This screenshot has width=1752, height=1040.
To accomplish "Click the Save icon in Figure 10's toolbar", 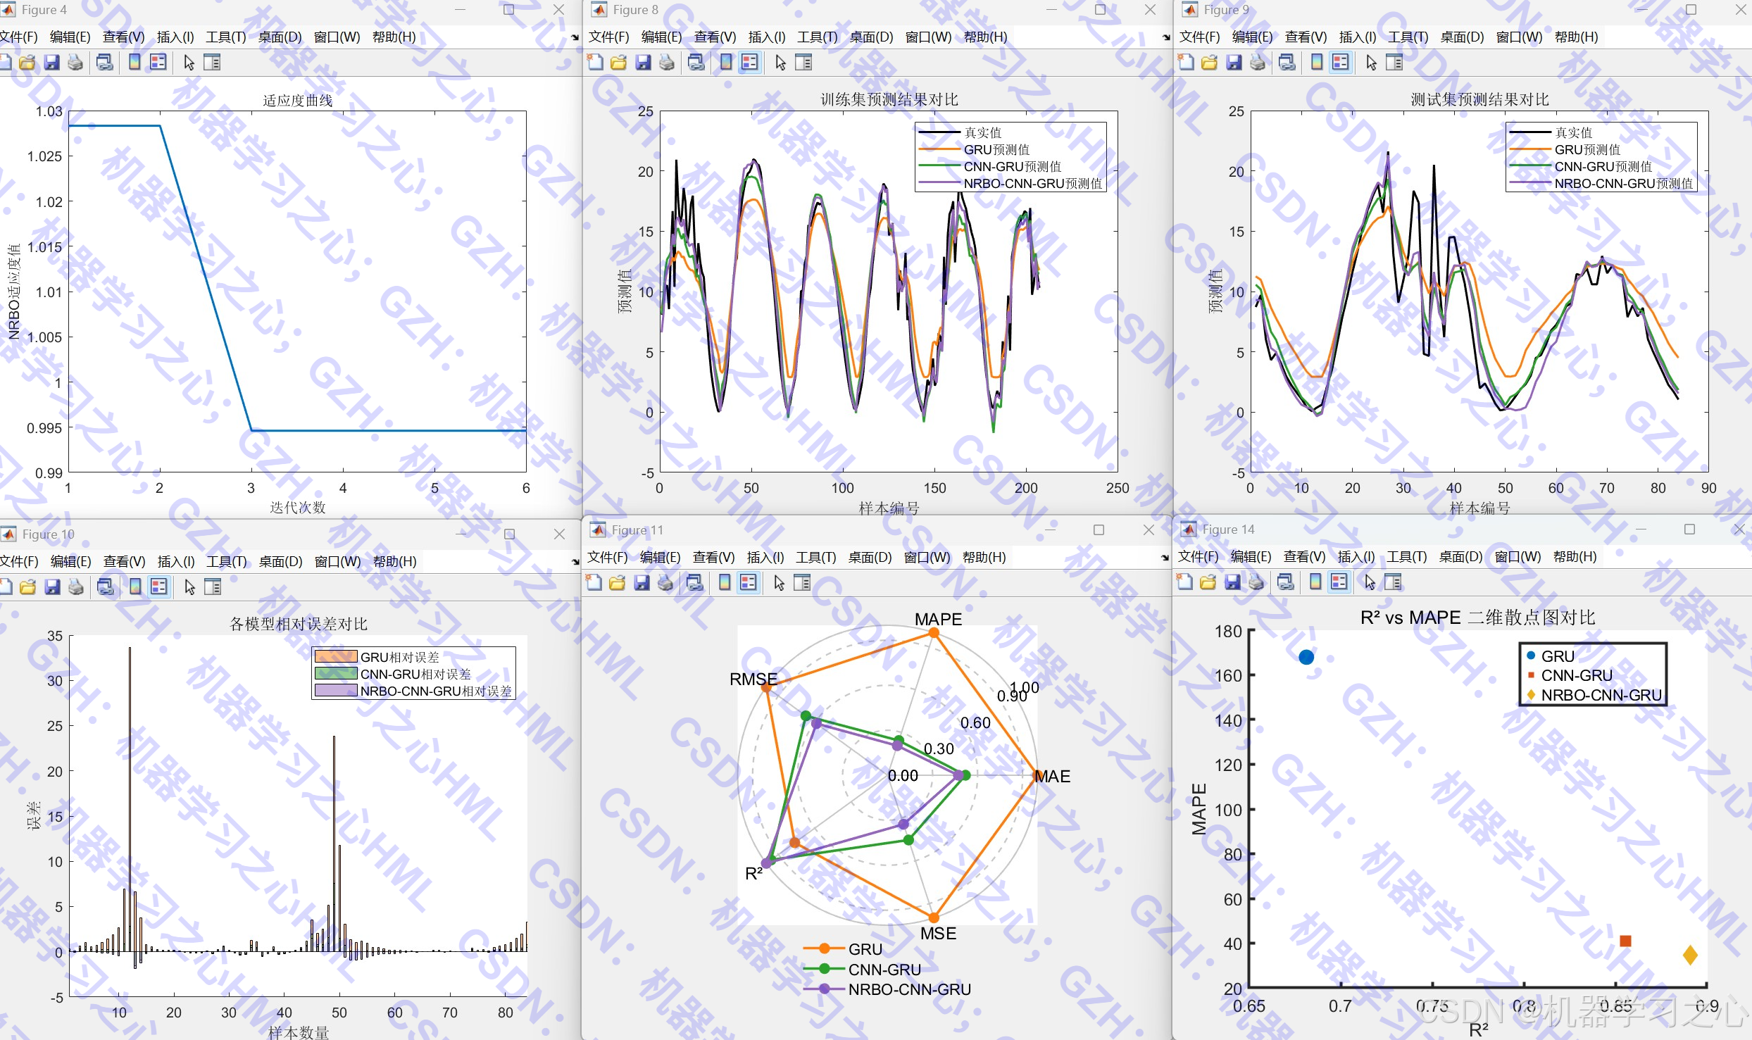I will (52, 587).
